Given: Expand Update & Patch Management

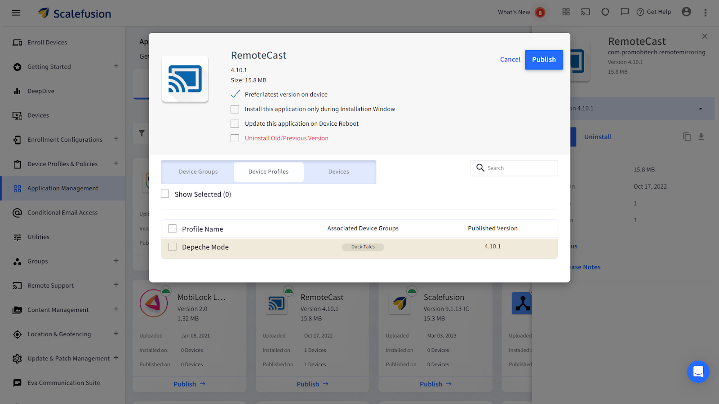Looking at the screenshot, I should coord(116,358).
